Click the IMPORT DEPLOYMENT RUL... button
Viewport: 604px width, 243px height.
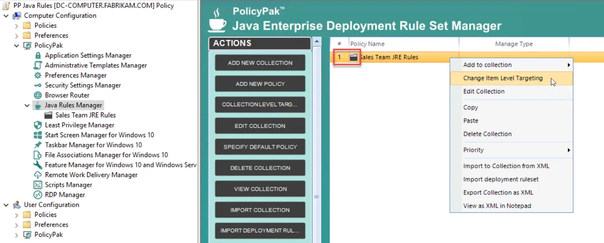coord(260,231)
